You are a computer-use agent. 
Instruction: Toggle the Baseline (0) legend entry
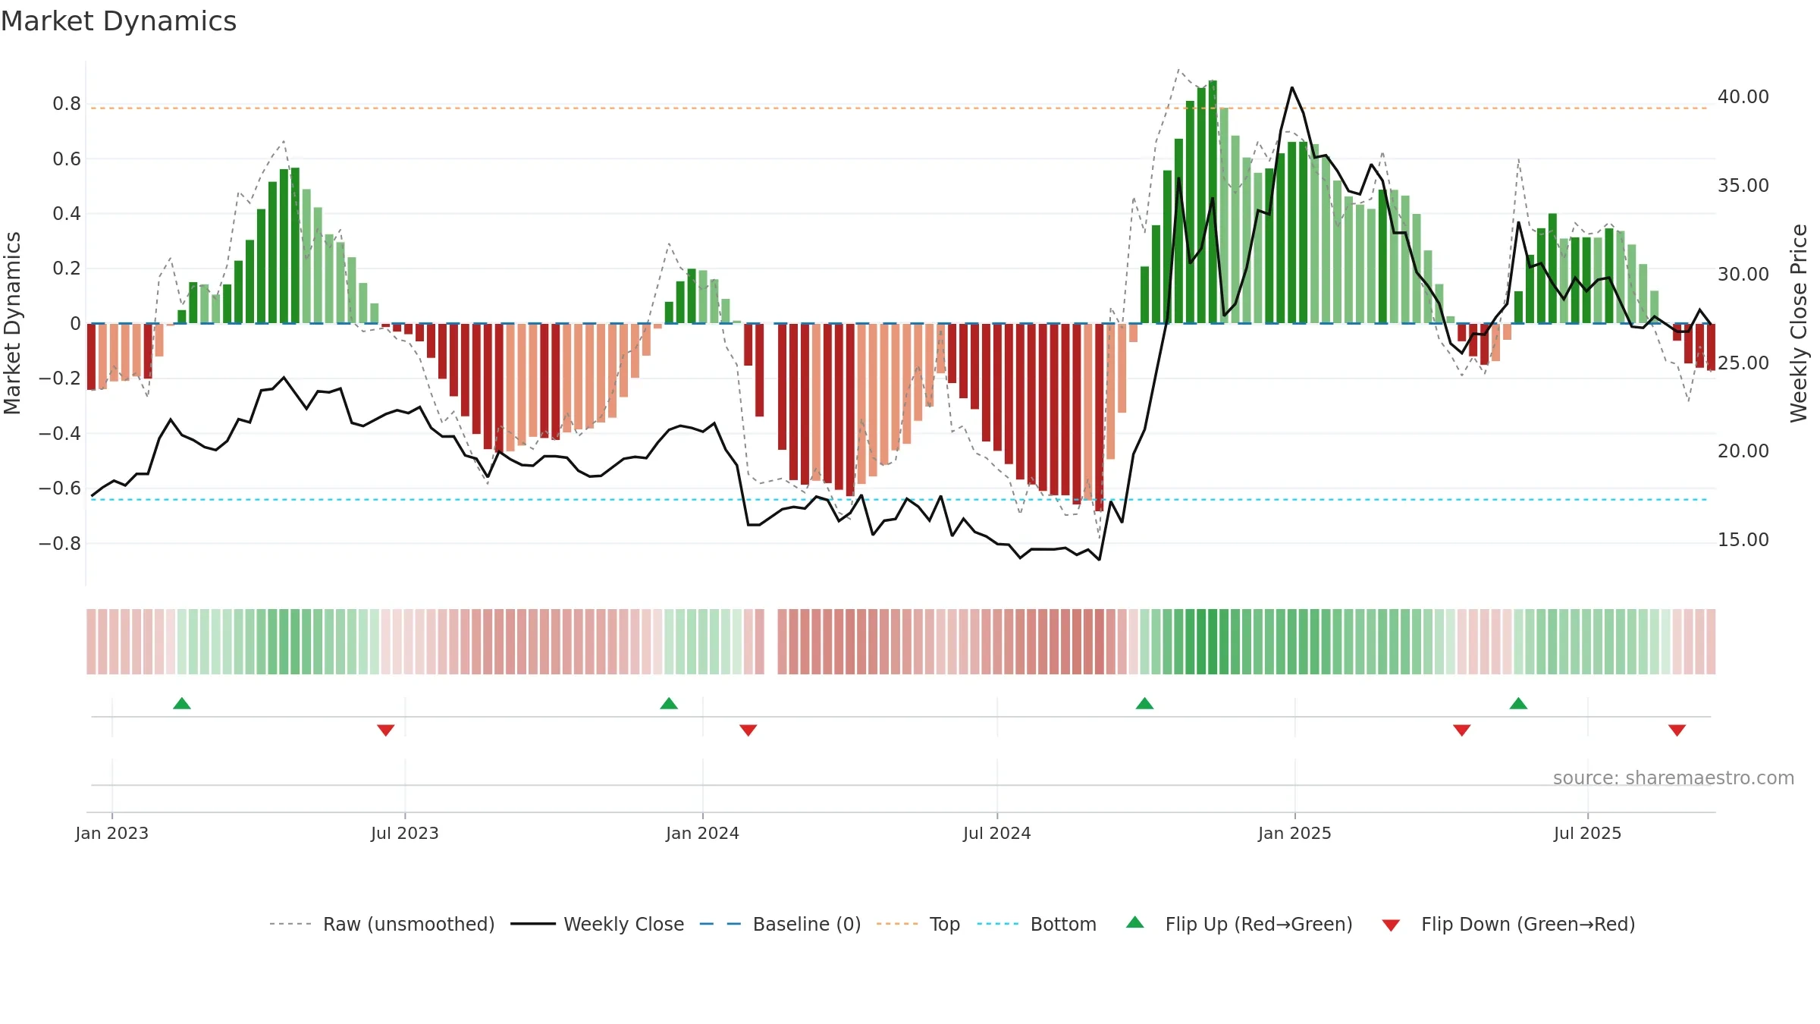click(x=780, y=924)
